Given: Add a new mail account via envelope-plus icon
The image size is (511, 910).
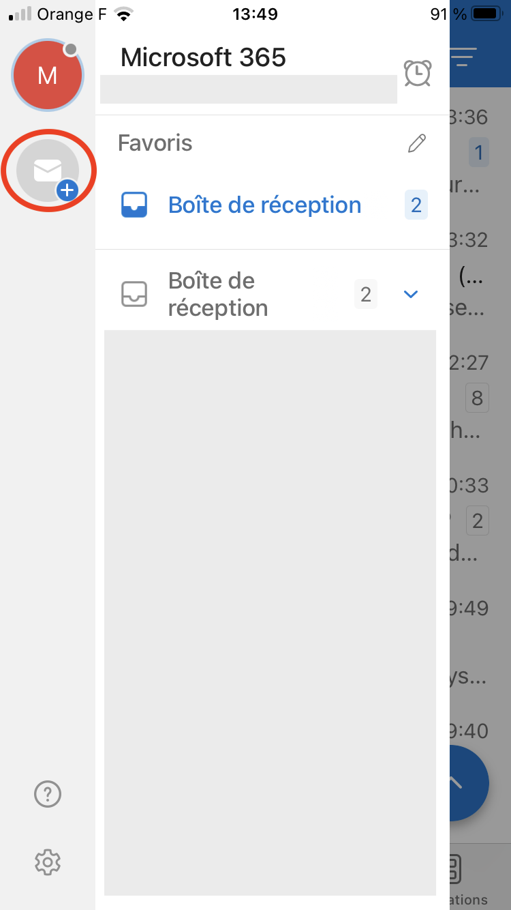Looking at the screenshot, I should (x=48, y=171).
